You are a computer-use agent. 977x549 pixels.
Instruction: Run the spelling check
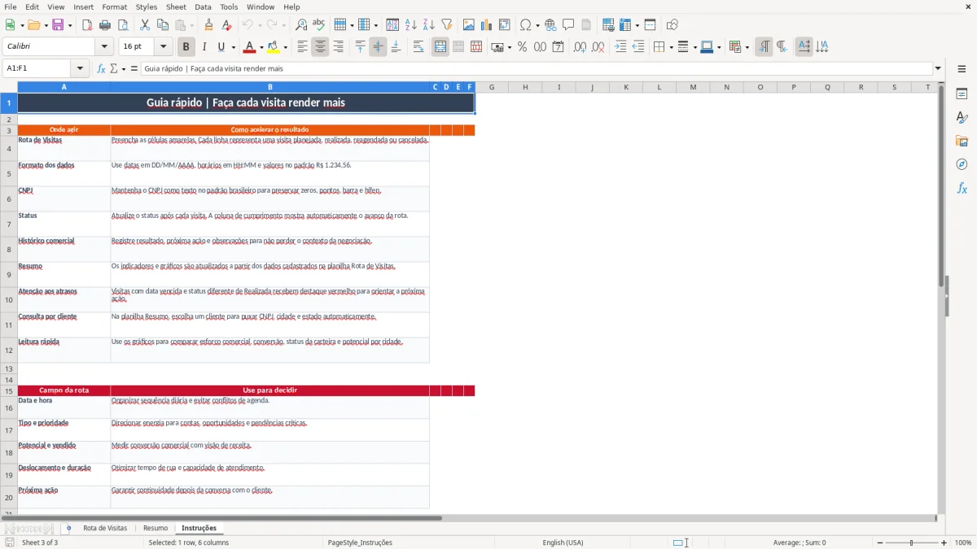click(x=318, y=25)
